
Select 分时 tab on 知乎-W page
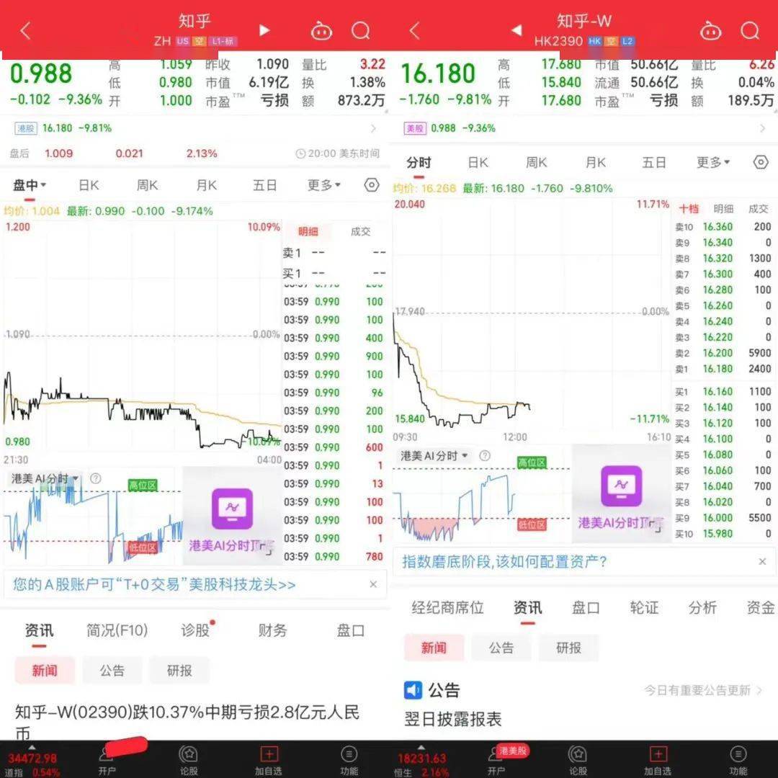tap(419, 162)
